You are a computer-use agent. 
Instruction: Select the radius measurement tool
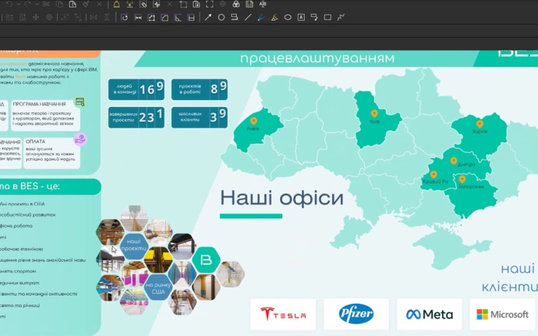coord(124,17)
